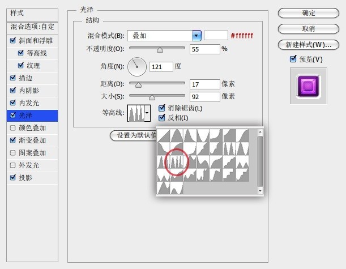Switch to the 内发光 inner glow settings
The width and height of the screenshot is (346, 269).
point(32,103)
